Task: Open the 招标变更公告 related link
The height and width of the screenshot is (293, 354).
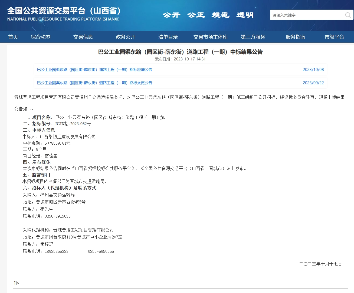Action: [x=95, y=83]
